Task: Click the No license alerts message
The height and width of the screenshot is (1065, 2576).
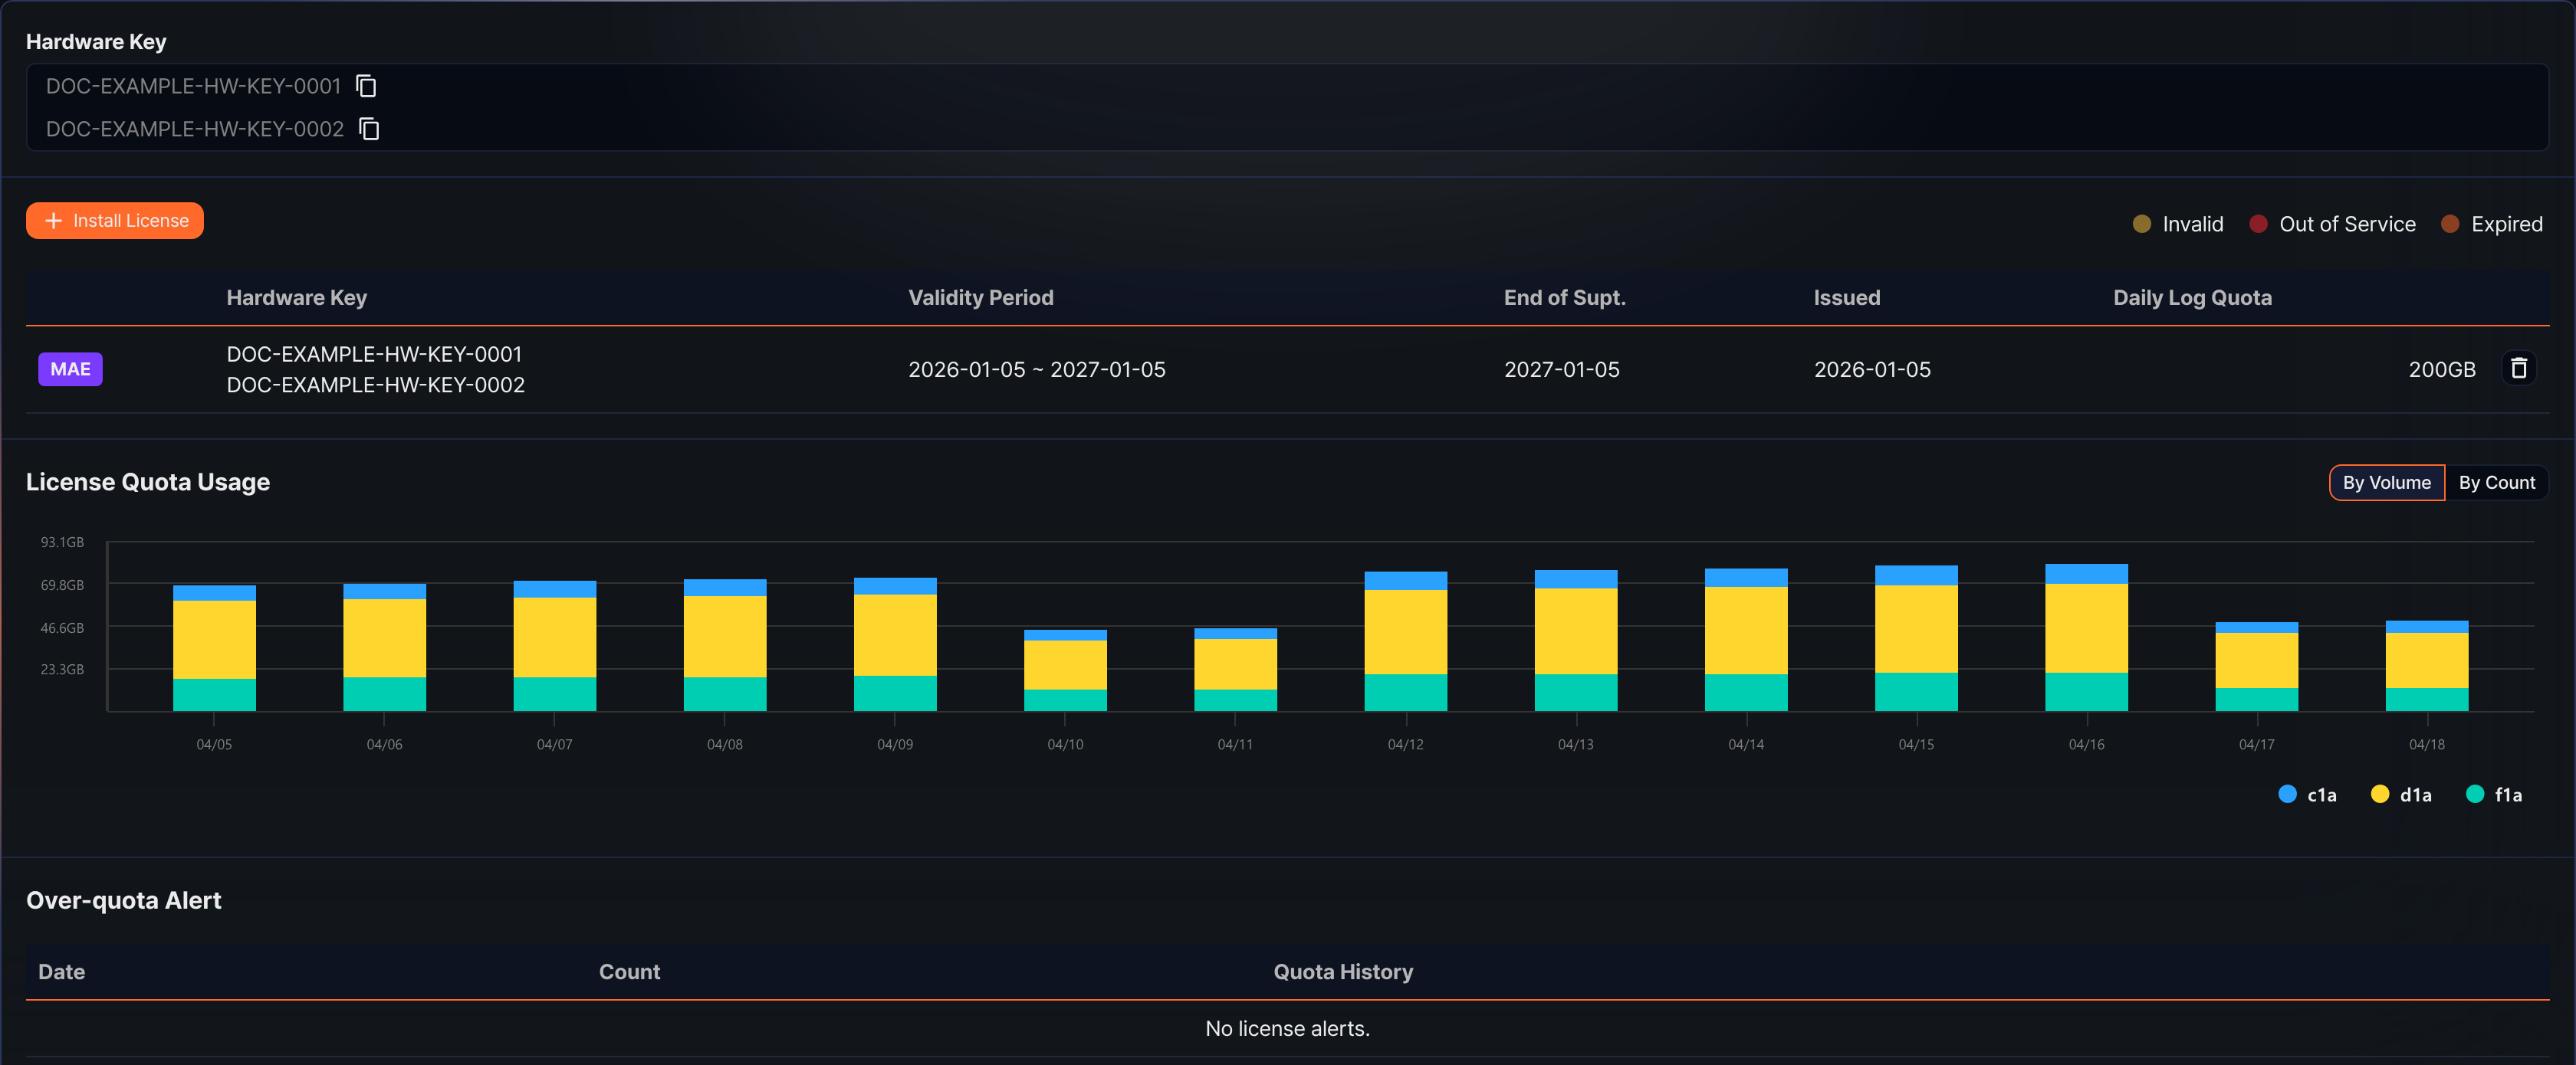Action: [x=1287, y=1028]
